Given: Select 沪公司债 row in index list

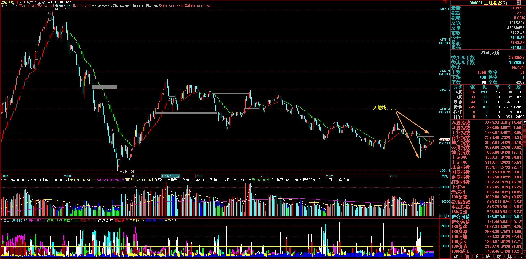Looking at the screenshot, I should (x=461, y=217).
